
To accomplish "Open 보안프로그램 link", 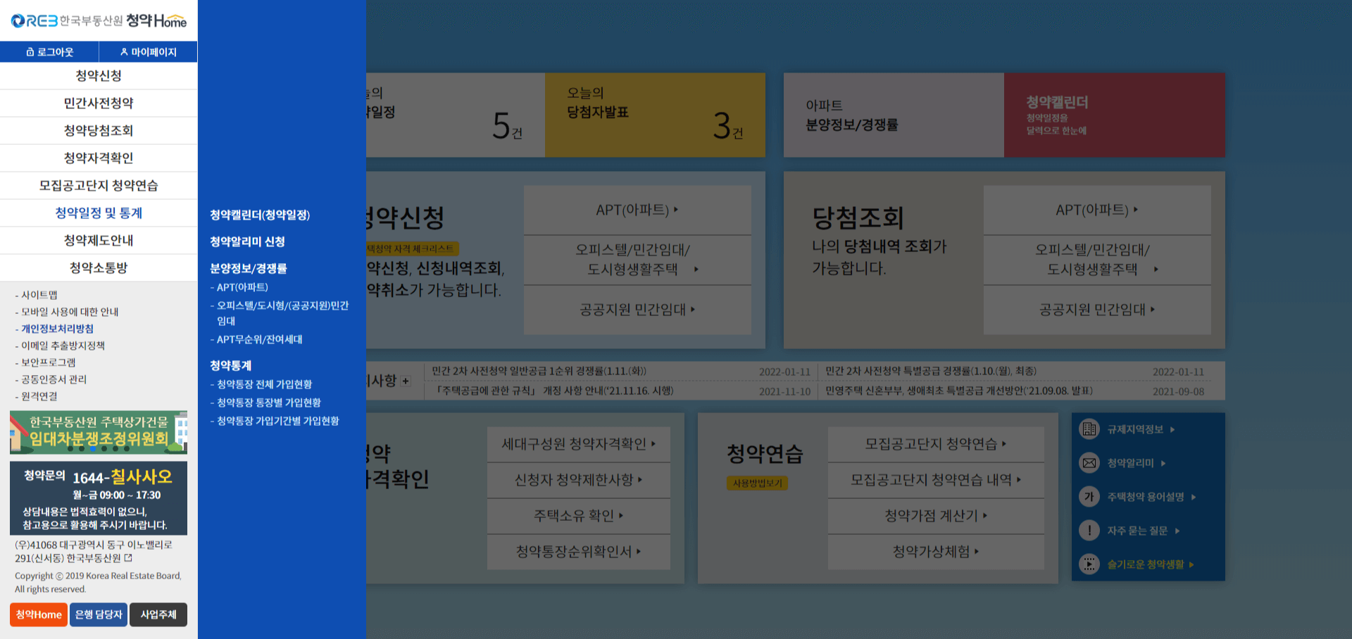I will tap(48, 362).
